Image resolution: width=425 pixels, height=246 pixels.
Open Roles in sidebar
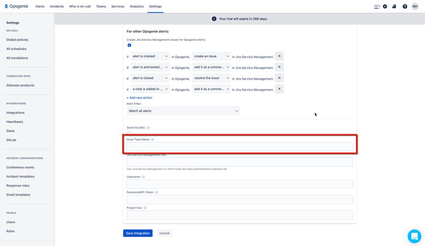click(10, 231)
